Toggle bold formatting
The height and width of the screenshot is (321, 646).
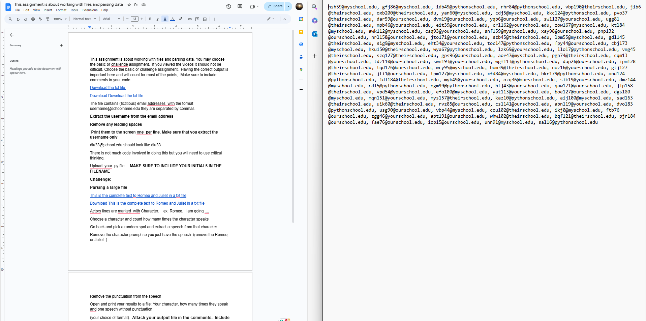pyautogui.click(x=150, y=19)
